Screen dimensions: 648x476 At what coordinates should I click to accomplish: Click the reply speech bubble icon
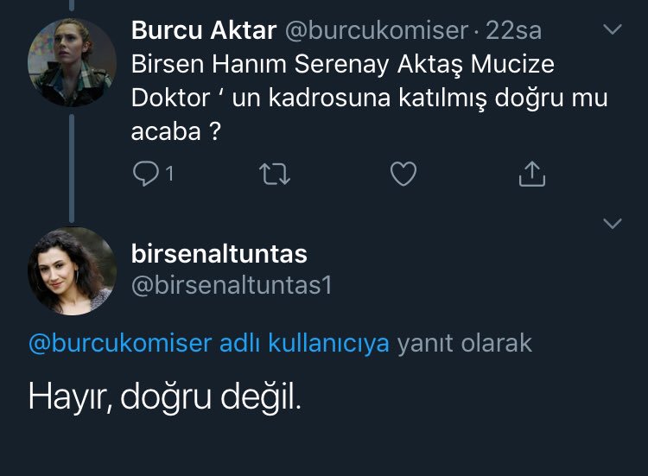pos(143,174)
